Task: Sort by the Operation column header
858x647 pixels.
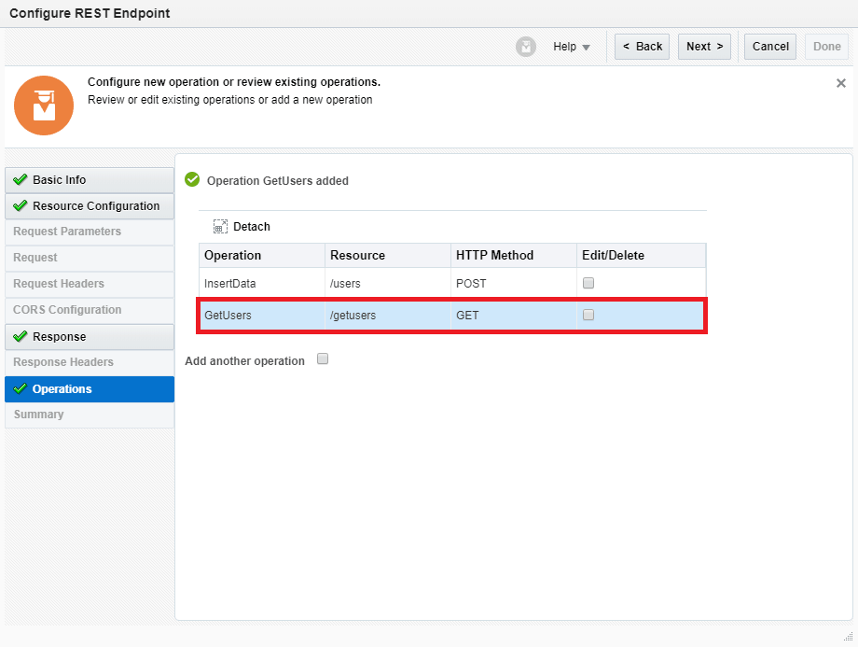Action: [x=233, y=255]
